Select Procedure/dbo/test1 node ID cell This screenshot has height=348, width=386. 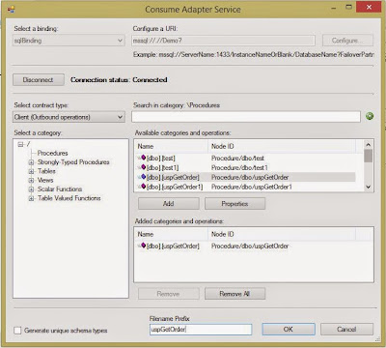[x=239, y=167]
